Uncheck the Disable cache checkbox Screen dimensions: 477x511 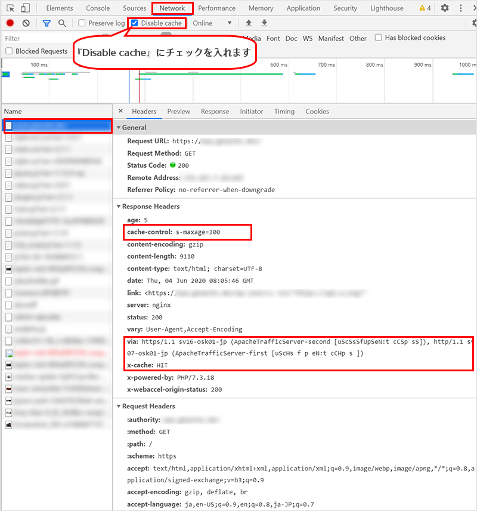135,23
